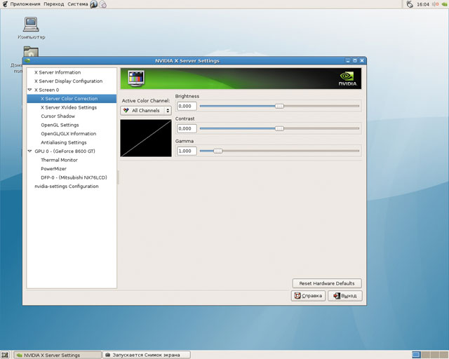Click the Contrast slider handle
This screenshot has width=449, height=359.
(279, 128)
